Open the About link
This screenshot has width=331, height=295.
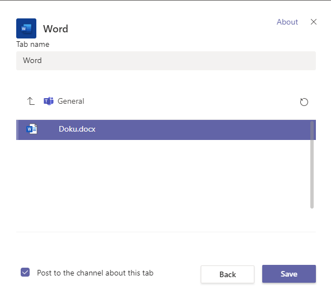[x=287, y=22]
